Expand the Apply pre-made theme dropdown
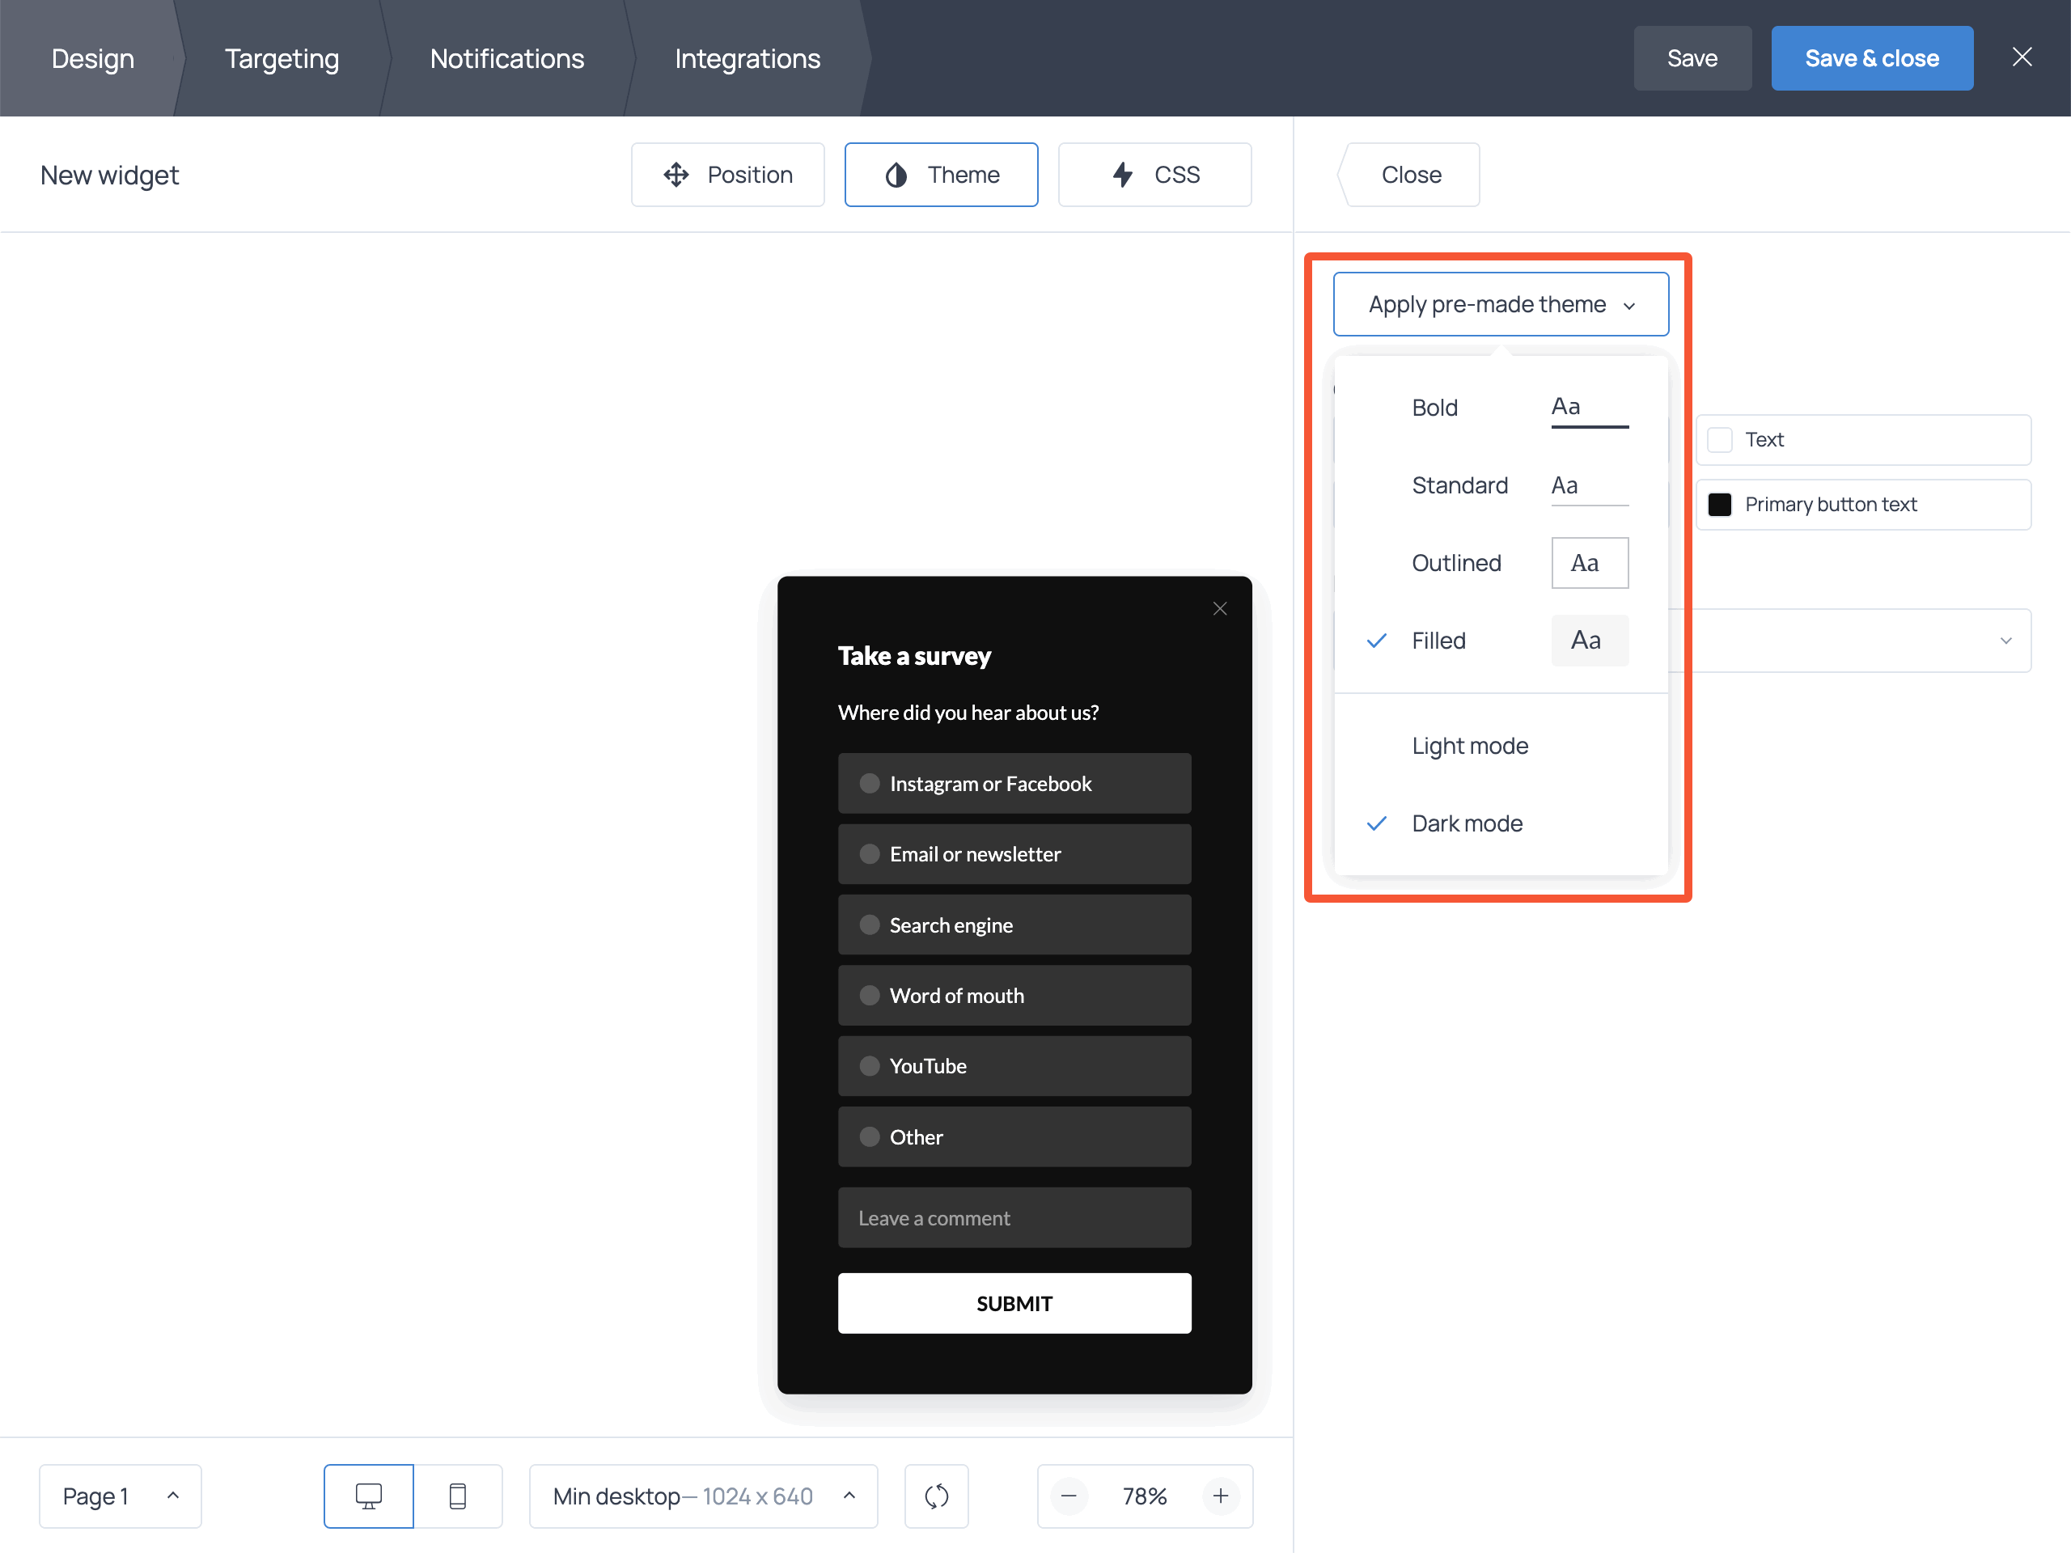Viewport: 2071px width, 1553px height. click(x=1500, y=304)
